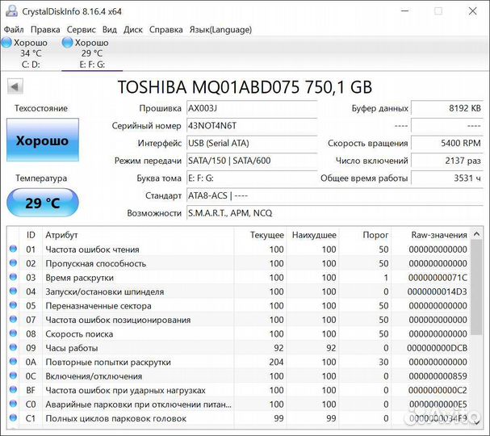Click the Стандарт field ATA8-ACS
The image size is (490, 436).
point(335,196)
